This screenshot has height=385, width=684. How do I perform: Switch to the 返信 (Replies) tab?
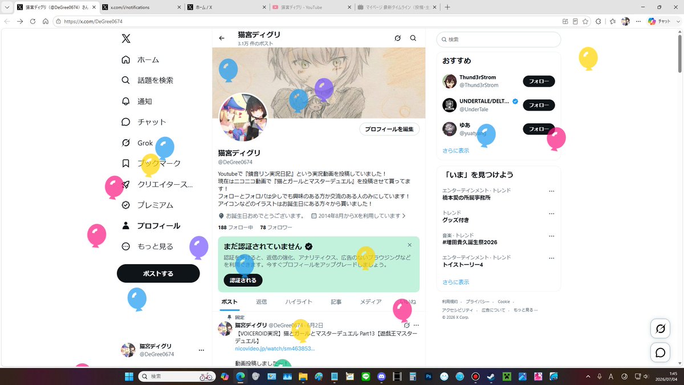click(x=261, y=302)
